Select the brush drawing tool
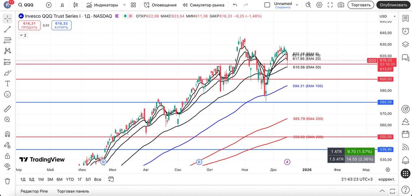 (7, 73)
